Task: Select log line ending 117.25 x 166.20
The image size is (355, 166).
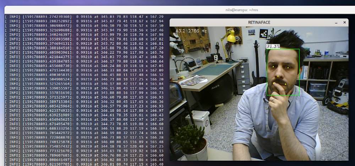Action: pos(84,79)
